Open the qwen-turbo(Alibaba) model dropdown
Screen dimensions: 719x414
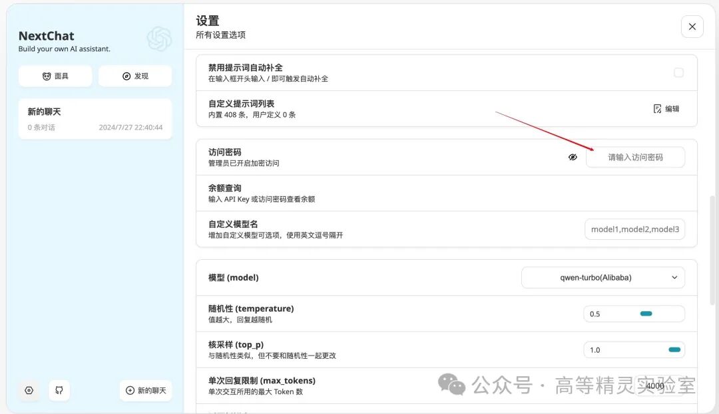[x=603, y=278]
